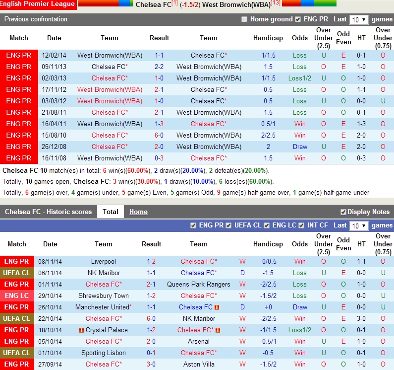
Task: Open Last games dropdown in Historic scores
Action: [x=359, y=225]
